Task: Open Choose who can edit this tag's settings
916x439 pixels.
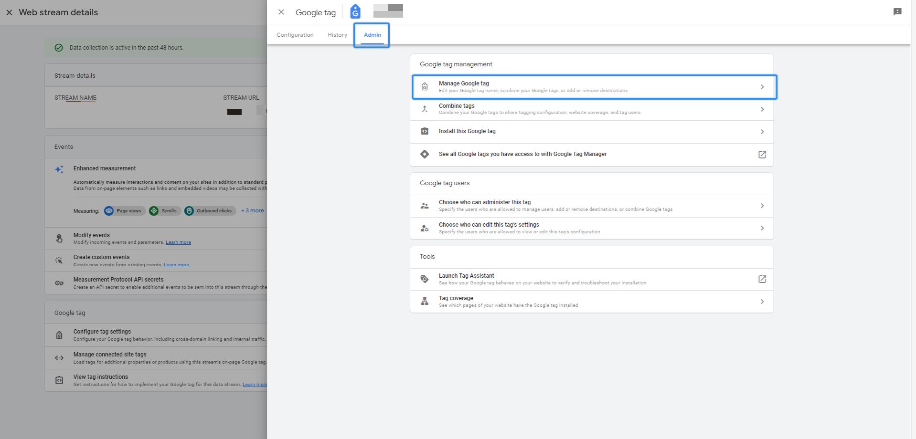Action: pyautogui.click(x=489, y=225)
